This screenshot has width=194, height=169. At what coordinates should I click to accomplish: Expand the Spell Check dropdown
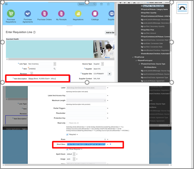73,154
